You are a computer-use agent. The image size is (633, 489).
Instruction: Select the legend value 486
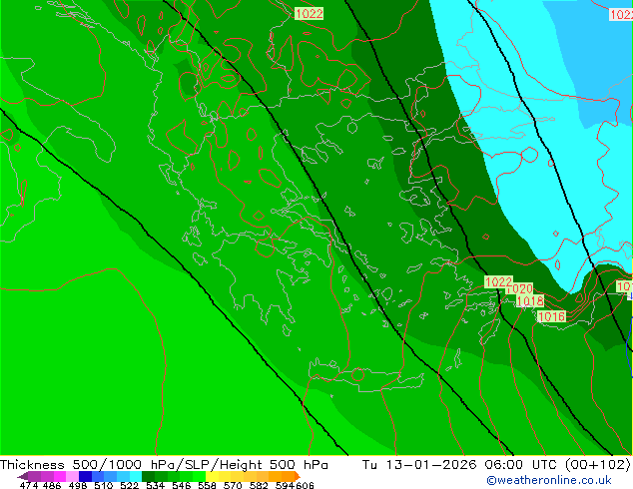coord(52,485)
